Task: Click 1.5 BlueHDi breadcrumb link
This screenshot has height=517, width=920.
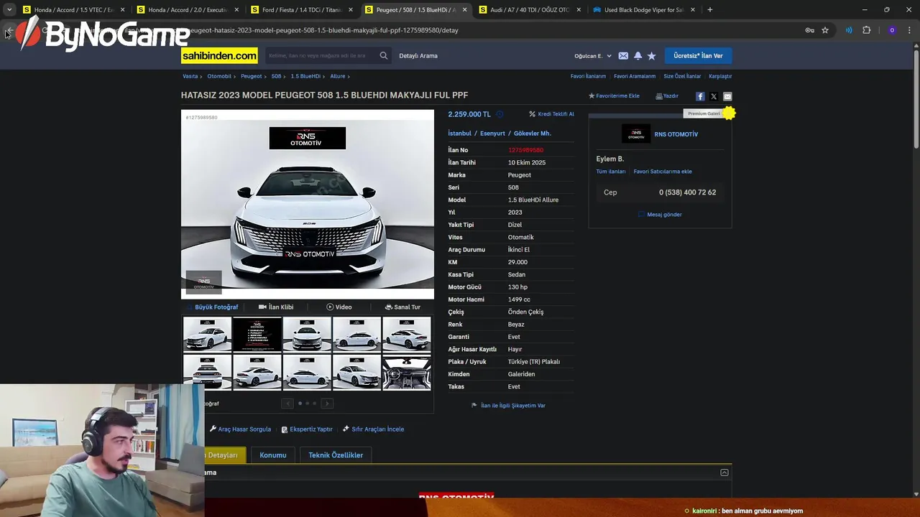Action: (305, 76)
